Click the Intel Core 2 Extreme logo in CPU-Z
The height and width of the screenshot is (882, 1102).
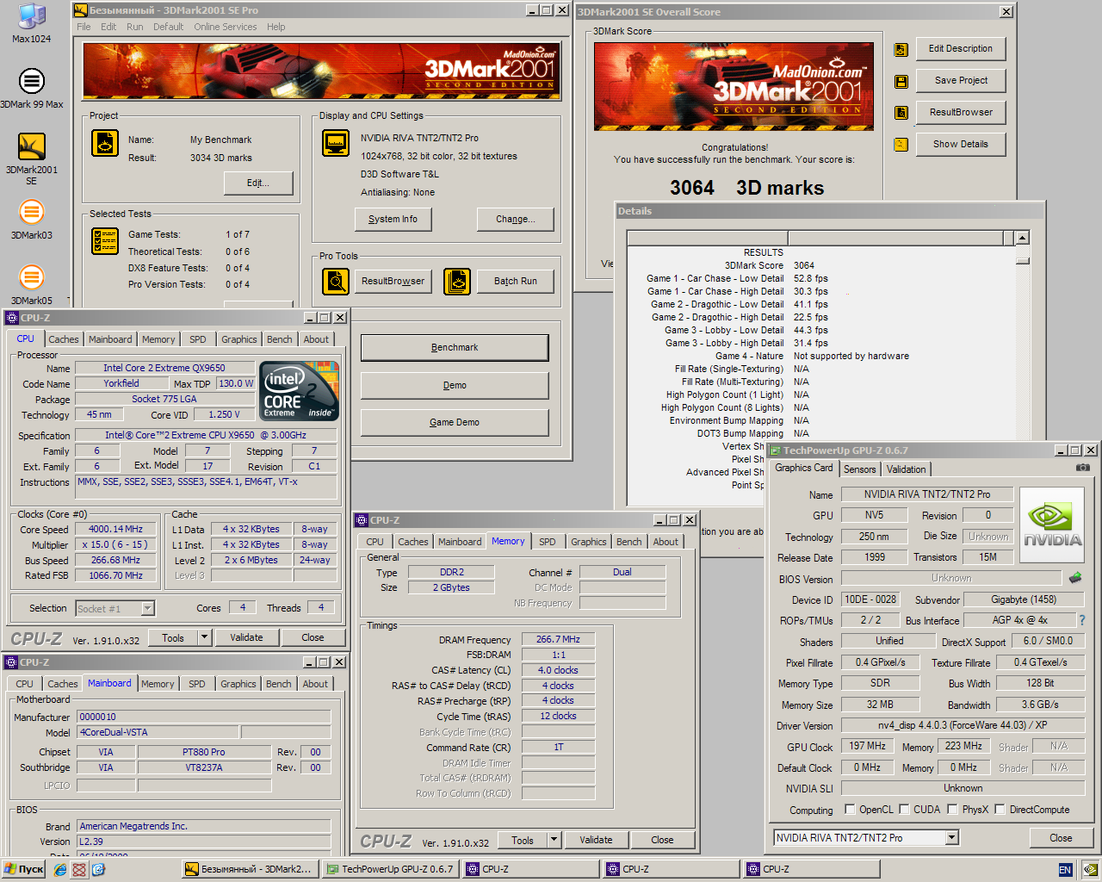click(x=299, y=391)
